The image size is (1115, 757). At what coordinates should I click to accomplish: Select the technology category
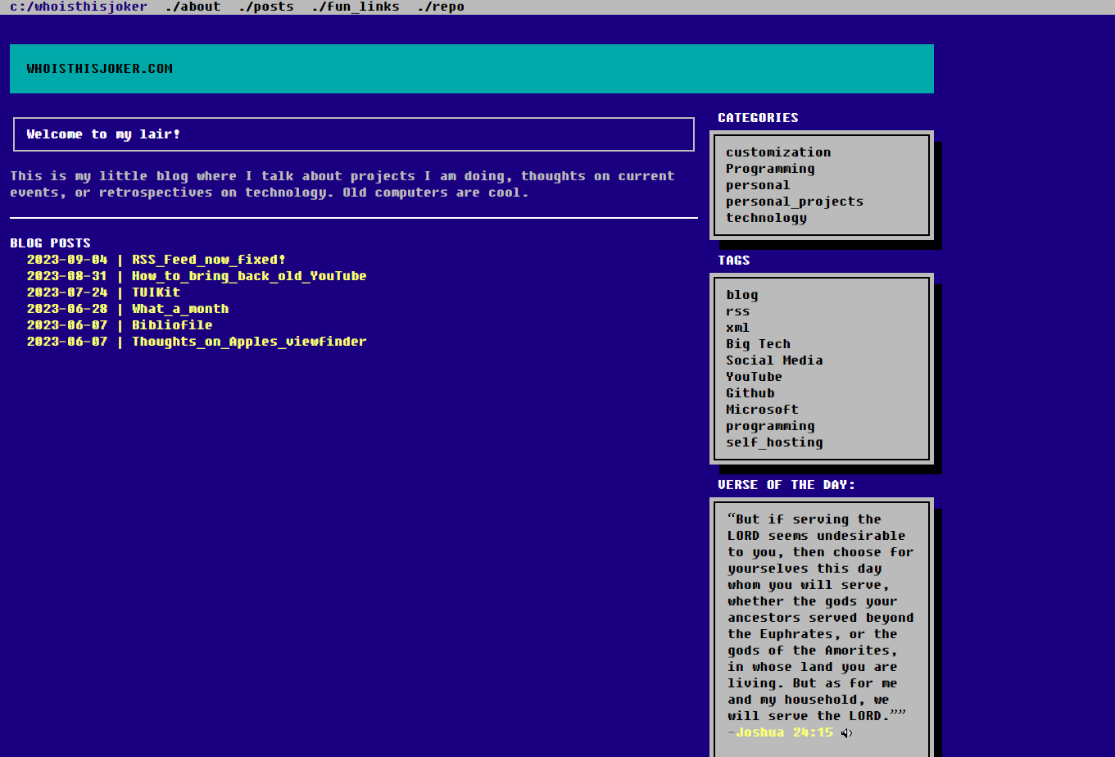point(766,218)
